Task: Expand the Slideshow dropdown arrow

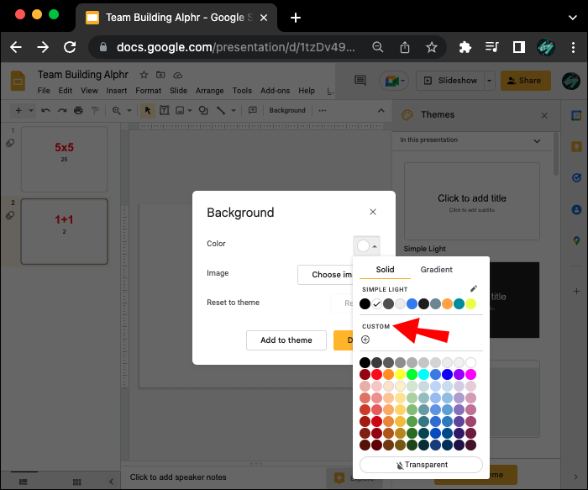Action: pyautogui.click(x=490, y=81)
